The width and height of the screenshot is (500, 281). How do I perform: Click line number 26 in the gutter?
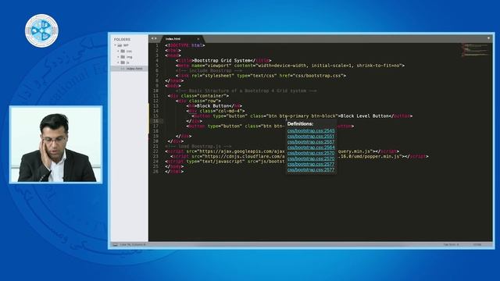(155, 172)
